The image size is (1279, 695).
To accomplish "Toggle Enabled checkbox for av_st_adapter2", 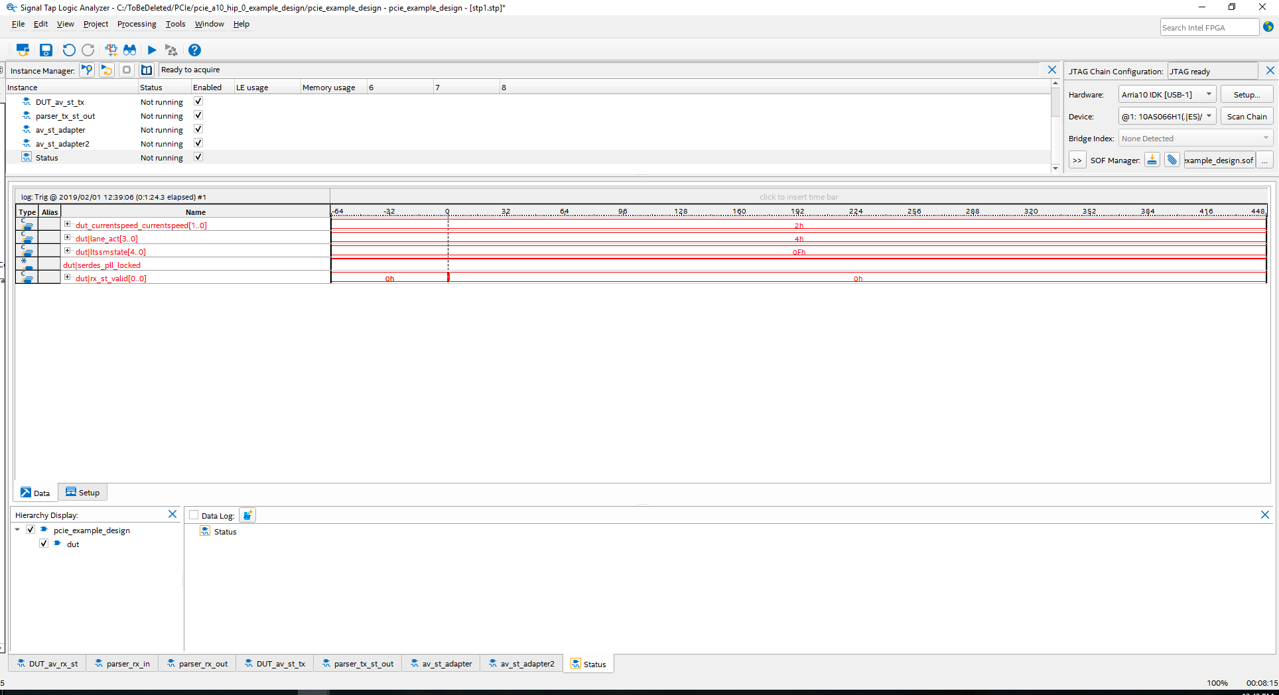I will (198, 143).
